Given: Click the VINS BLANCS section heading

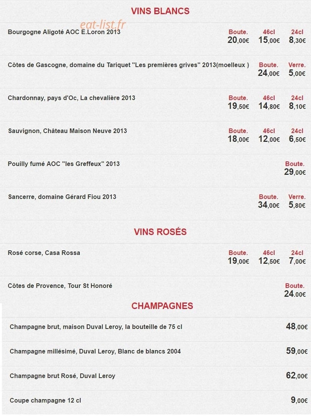Looking at the screenshot, I should [160, 11].
